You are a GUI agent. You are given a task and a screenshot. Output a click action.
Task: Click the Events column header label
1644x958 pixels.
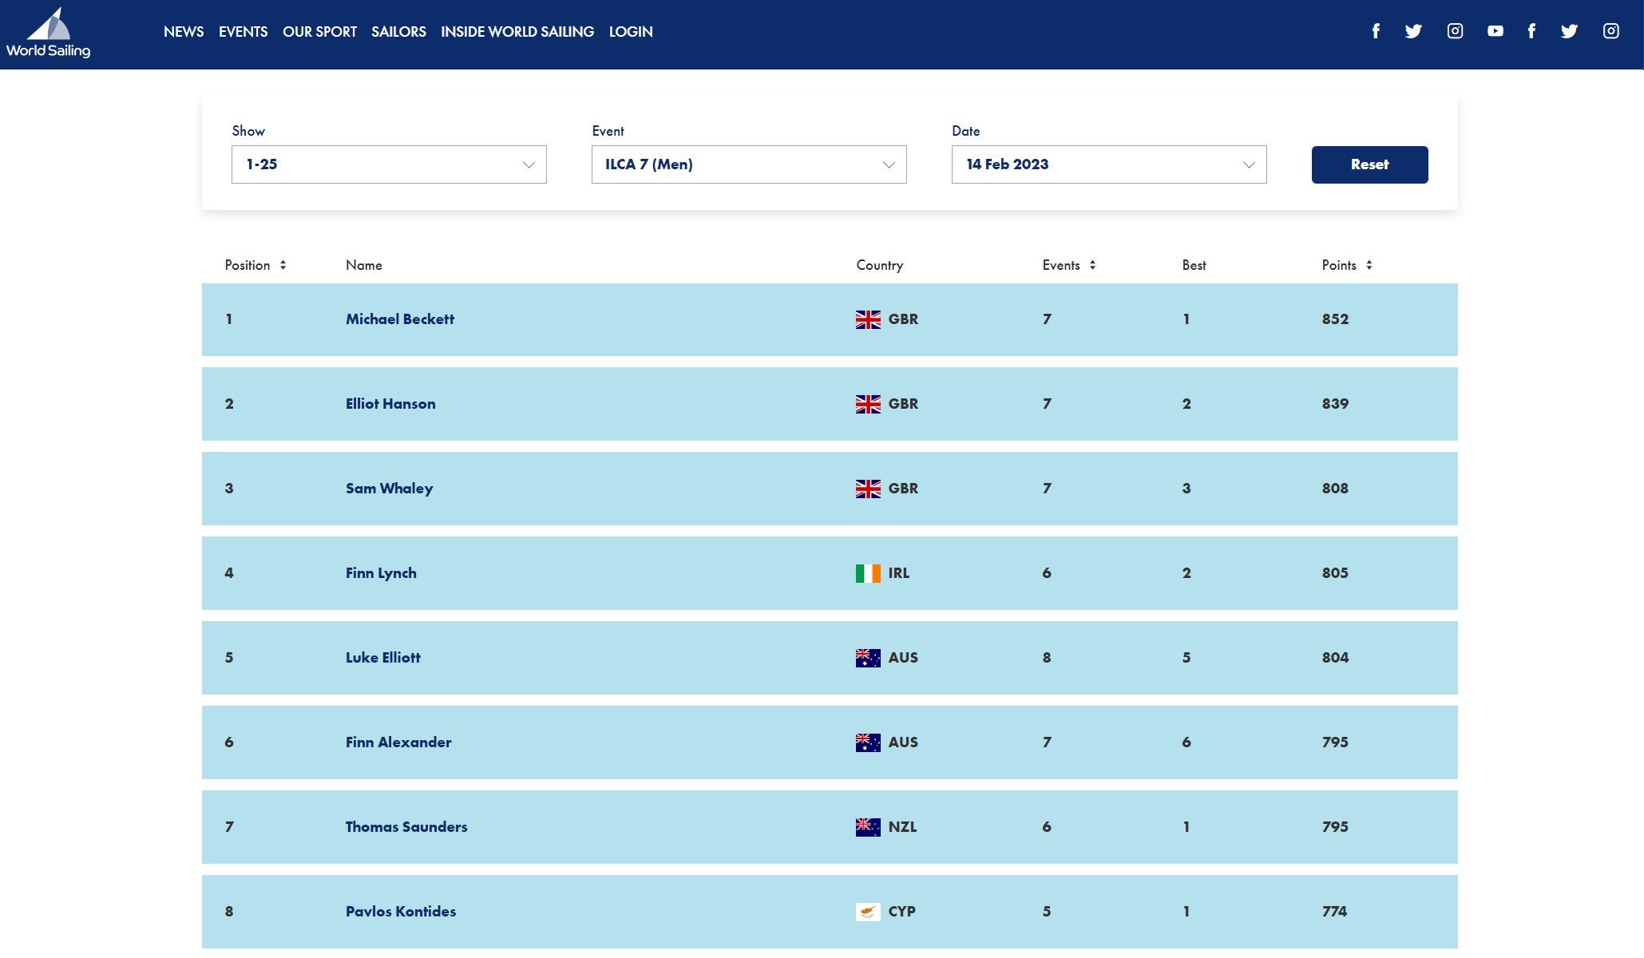1061,265
